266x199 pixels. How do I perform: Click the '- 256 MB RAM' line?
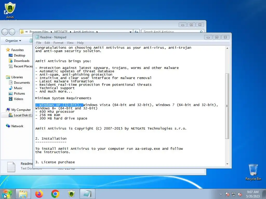[x=48, y=115]
